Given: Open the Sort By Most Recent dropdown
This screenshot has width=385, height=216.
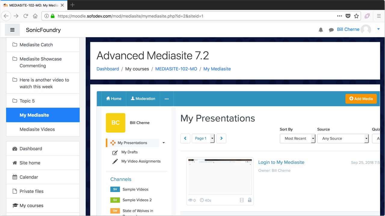Looking at the screenshot, I should coord(297,138).
